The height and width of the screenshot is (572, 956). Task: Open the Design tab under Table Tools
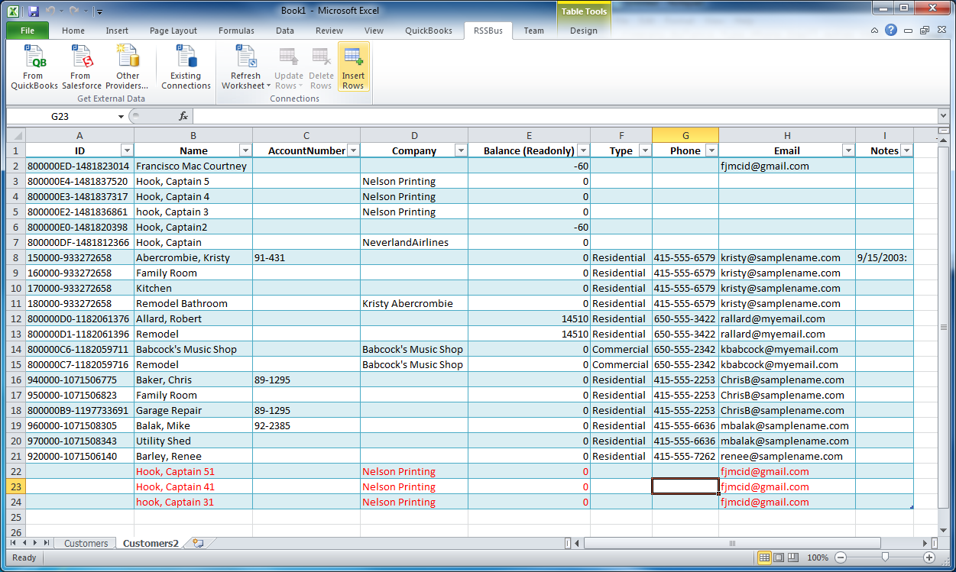coord(583,31)
